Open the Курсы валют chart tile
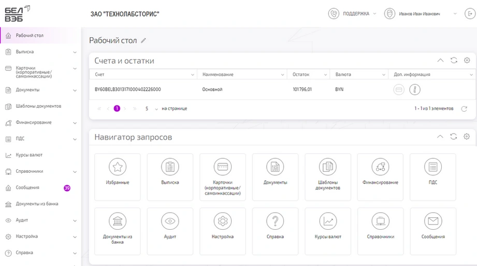 (327, 231)
